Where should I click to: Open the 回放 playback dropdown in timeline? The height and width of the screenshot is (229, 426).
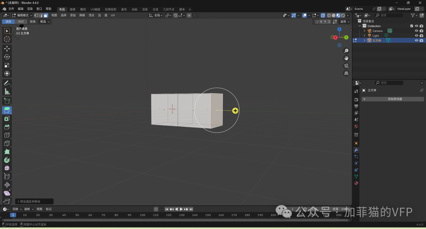tap(17, 209)
